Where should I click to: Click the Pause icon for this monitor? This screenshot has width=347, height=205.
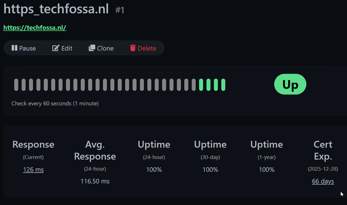15,48
